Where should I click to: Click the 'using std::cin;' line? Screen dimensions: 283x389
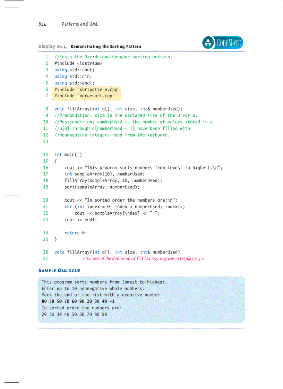[x=73, y=76]
